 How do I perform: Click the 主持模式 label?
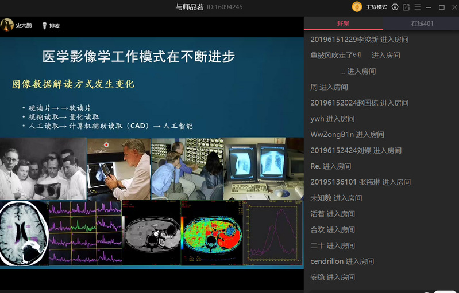pyautogui.click(x=377, y=7)
